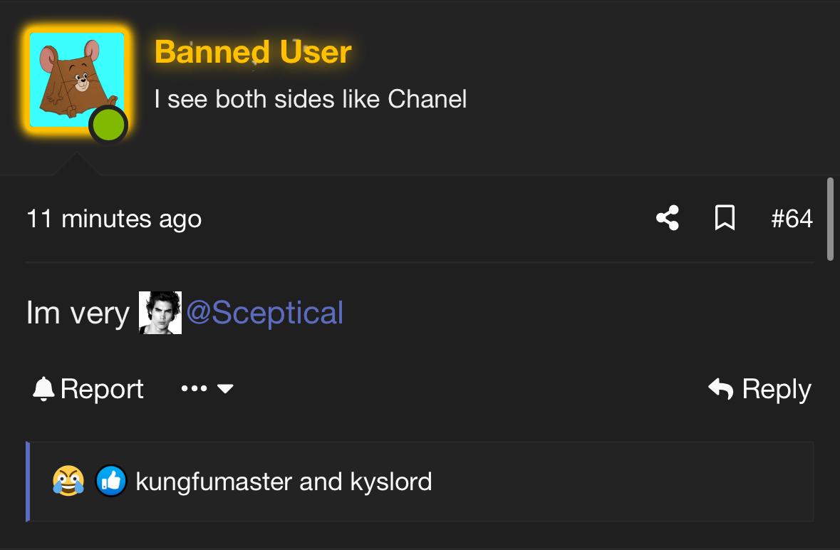Click the vertical scrollbar thumb
Viewport: 840px width, 550px height.
[830, 219]
